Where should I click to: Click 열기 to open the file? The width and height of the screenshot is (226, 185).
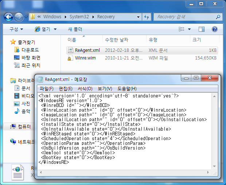pos(43,29)
